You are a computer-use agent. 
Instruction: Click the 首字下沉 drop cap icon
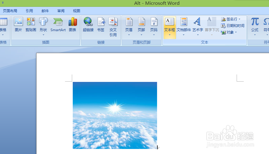[212, 21]
